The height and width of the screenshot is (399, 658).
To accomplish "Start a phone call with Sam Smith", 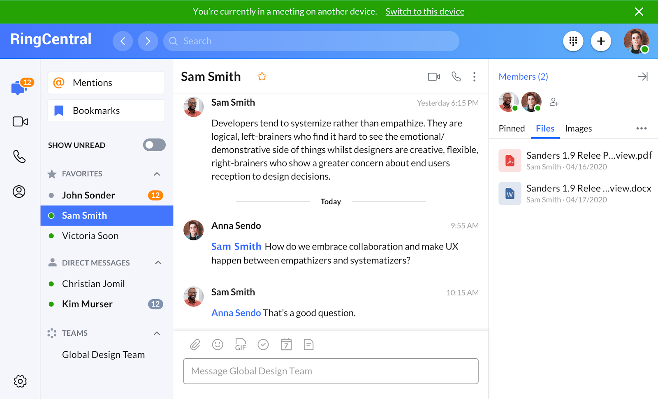I will (456, 77).
